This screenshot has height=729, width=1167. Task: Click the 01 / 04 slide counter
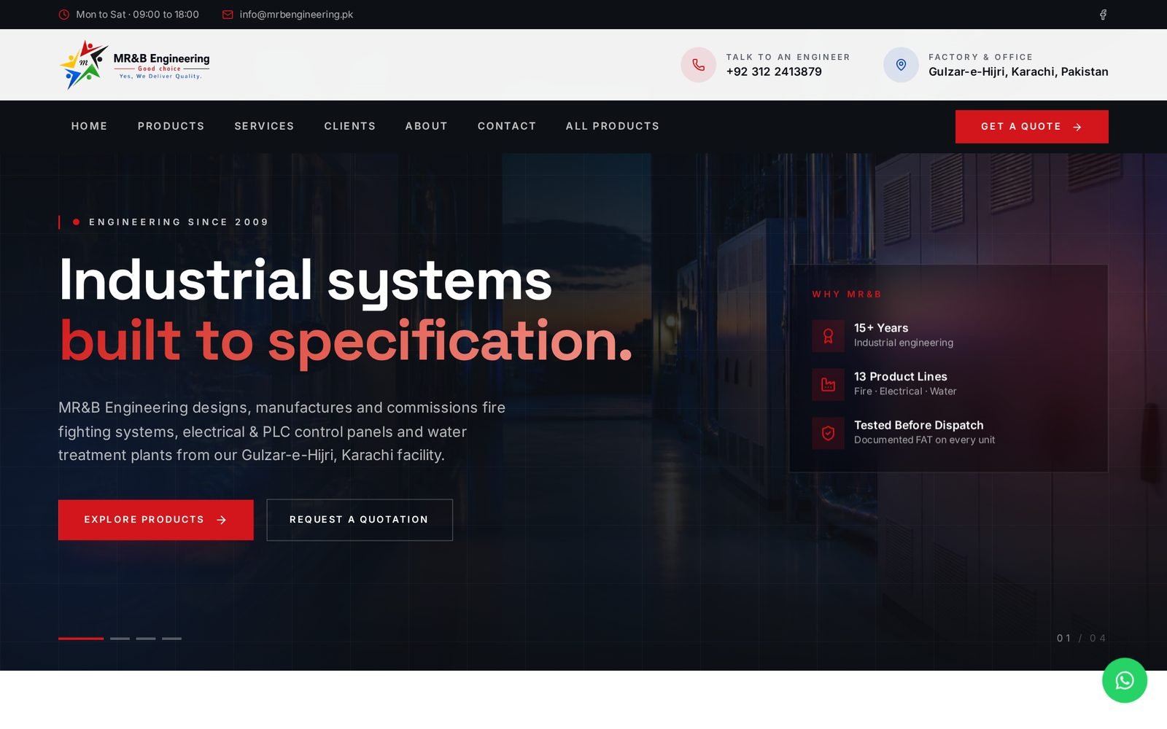pyautogui.click(x=1082, y=639)
